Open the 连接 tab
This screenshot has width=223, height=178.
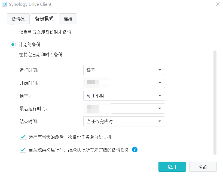coord(68,19)
